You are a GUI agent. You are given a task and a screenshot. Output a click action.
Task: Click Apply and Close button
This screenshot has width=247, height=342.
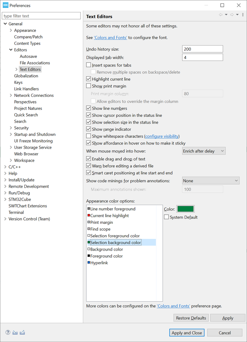pos(187,333)
